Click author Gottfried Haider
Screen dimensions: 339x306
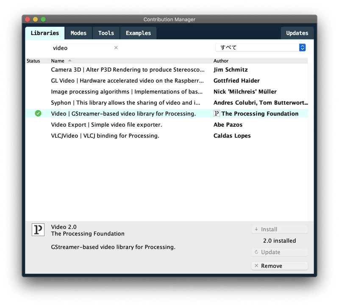pos(236,81)
